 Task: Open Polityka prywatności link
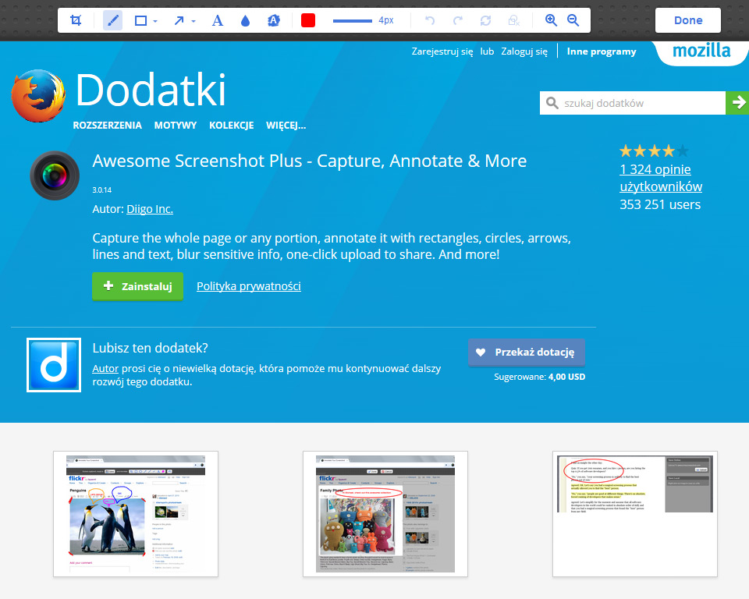click(x=249, y=286)
